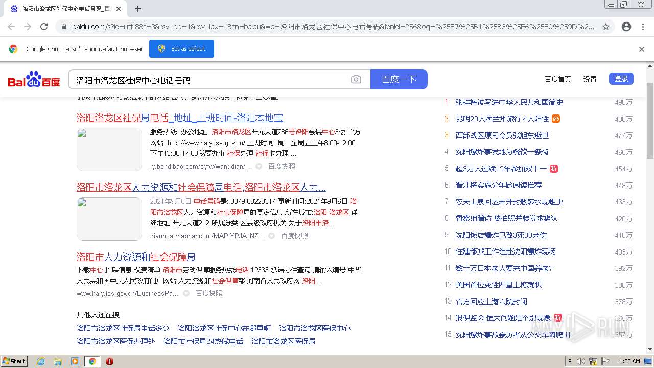The width and height of the screenshot is (654, 368).
Task: Click thumbnail of the mapbar result
Action: (x=109, y=219)
